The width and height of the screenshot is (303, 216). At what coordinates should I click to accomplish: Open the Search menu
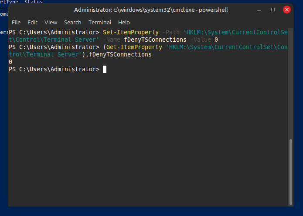click(x=72, y=22)
